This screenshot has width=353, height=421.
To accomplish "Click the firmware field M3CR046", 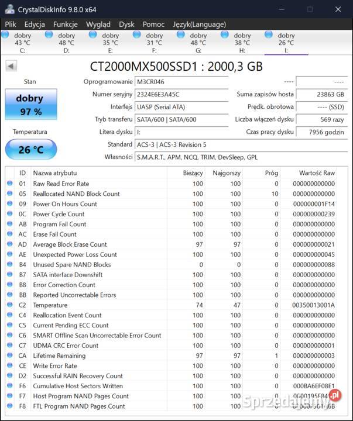I will (181, 82).
